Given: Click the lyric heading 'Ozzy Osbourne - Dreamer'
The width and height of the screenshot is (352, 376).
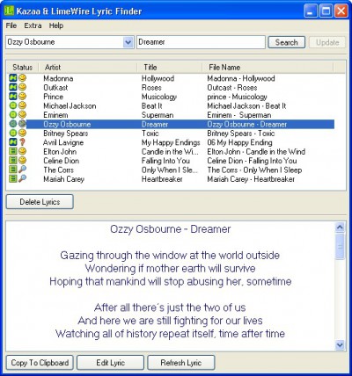Looking at the screenshot, I should pyautogui.click(x=171, y=228).
